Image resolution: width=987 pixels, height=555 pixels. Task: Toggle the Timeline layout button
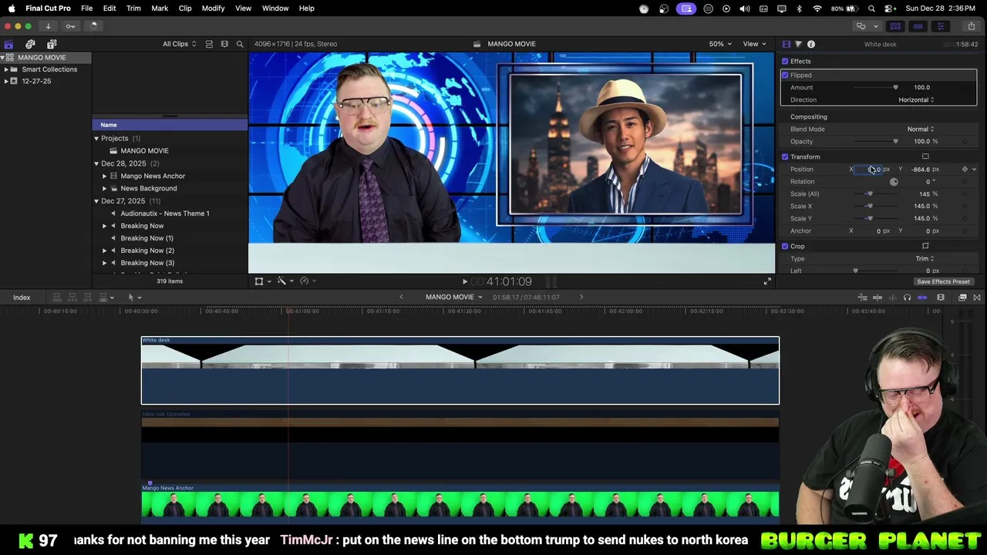coord(918,26)
